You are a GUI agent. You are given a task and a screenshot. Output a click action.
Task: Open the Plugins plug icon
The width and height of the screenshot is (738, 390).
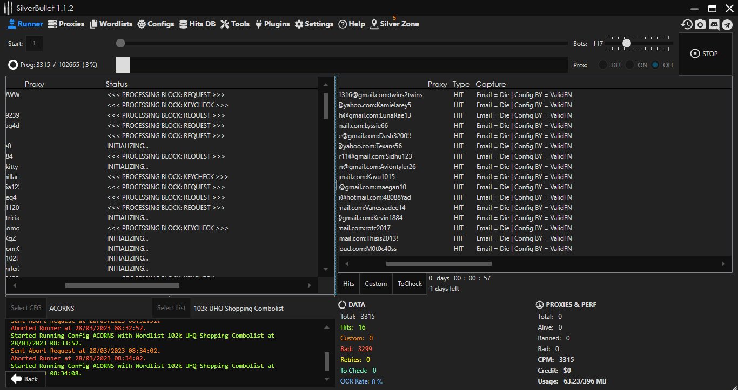(x=258, y=24)
